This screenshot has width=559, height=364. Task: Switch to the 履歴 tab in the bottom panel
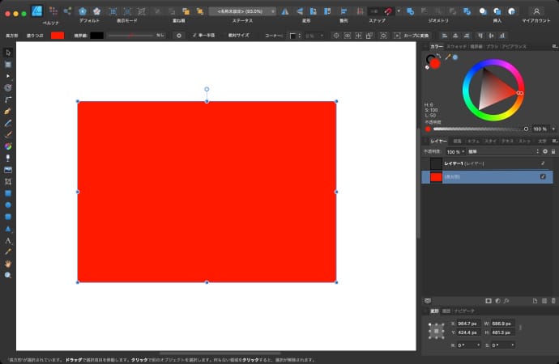446,311
